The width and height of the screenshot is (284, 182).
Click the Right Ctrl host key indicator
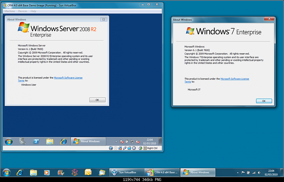[x=150, y=148]
